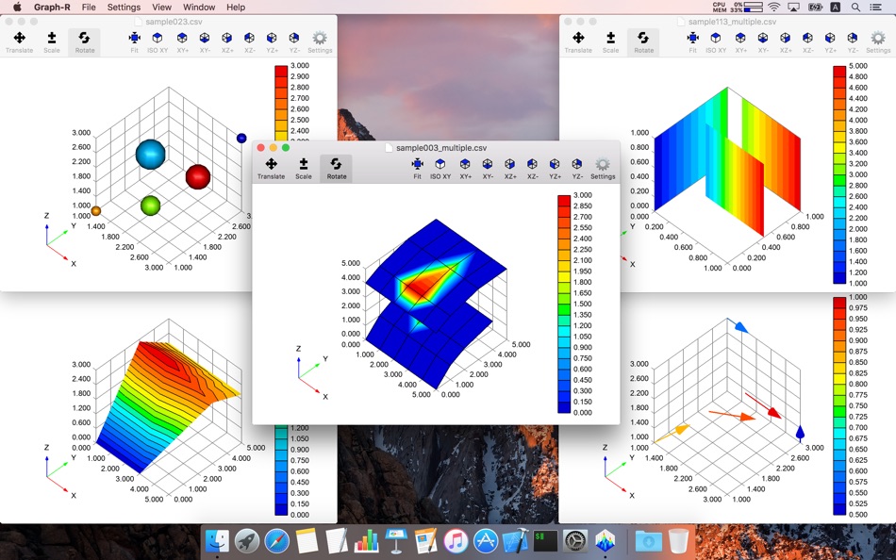The height and width of the screenshot is (560, 896).
Task: Select Translate tool in sample113_multiple window
Action: click(x=578, y=42)
